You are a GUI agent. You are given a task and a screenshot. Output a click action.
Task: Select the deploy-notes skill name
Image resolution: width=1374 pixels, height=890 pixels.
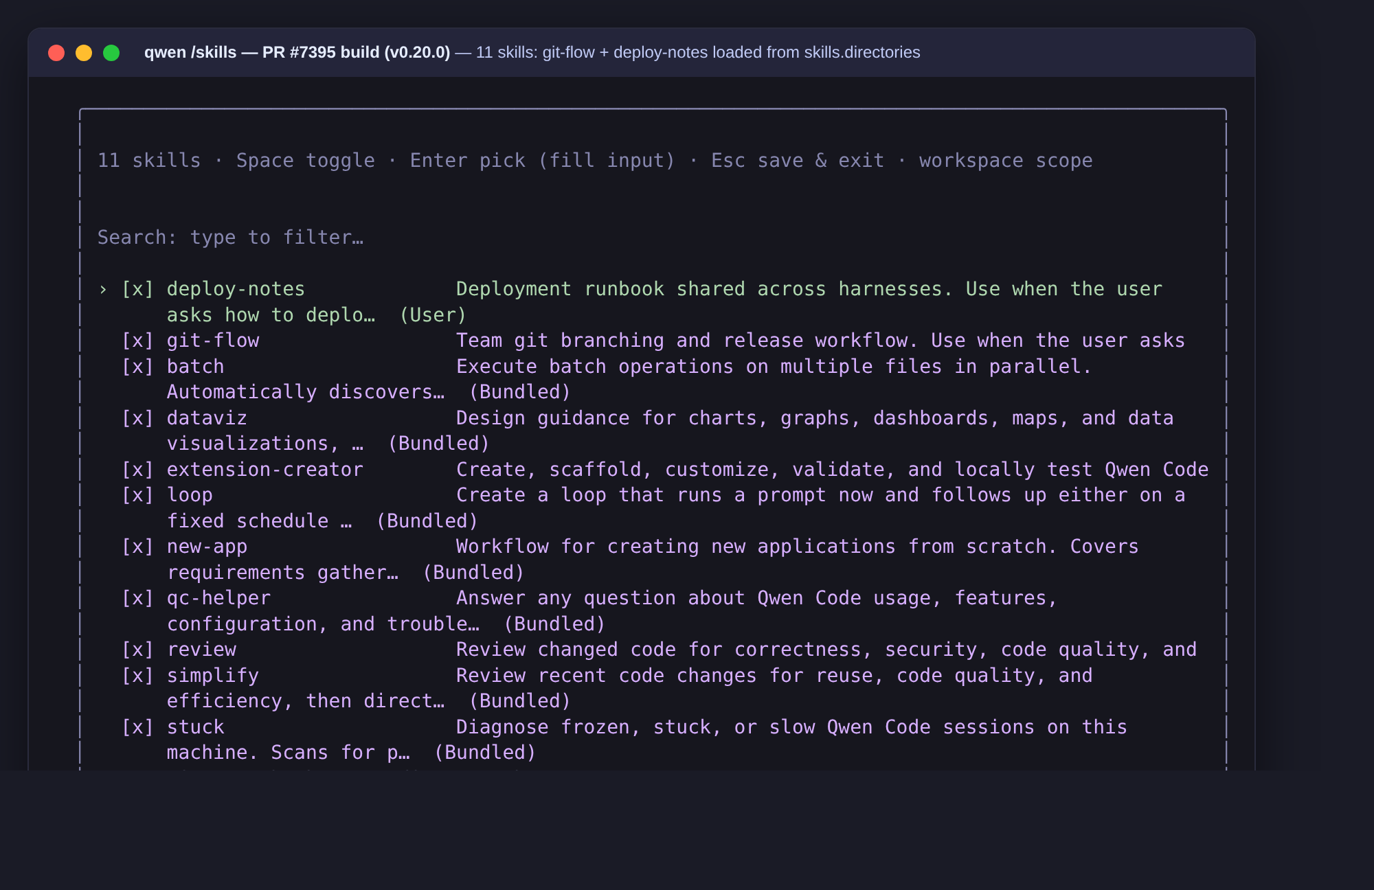tap(236, 289)
